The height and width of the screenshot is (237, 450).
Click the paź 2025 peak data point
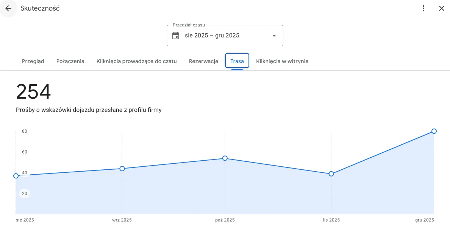coord(225,158)
